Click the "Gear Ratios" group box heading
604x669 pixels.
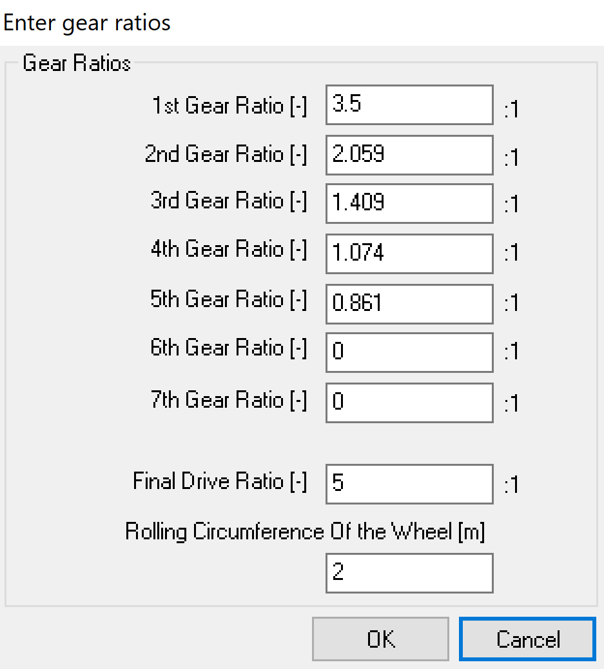coord(77,64)
